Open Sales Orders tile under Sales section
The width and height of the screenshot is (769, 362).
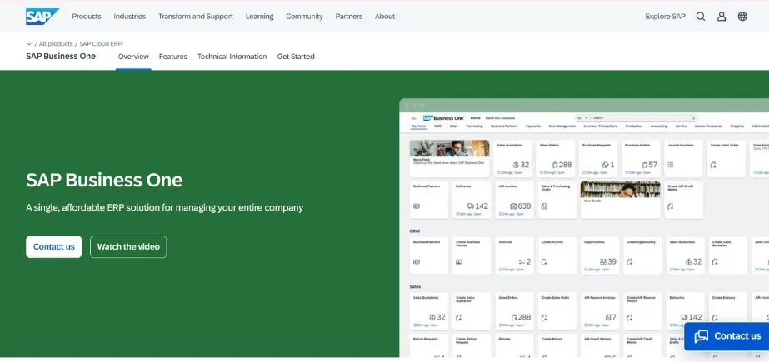point(514,311)
